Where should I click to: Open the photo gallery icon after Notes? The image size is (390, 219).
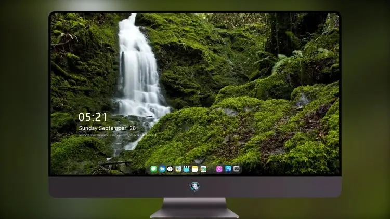point(203,169)
